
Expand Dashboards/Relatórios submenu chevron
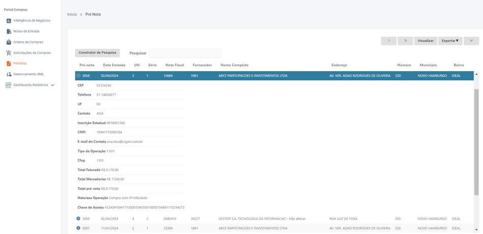pyautogui.click(x=53, y=85)
